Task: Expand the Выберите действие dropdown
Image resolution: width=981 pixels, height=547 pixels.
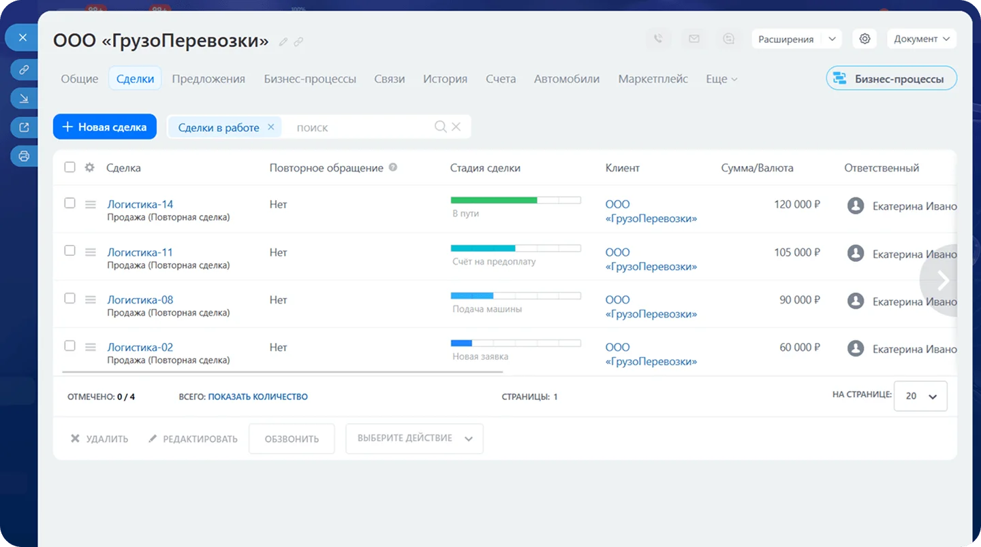Action: click(x=414, y=439)
